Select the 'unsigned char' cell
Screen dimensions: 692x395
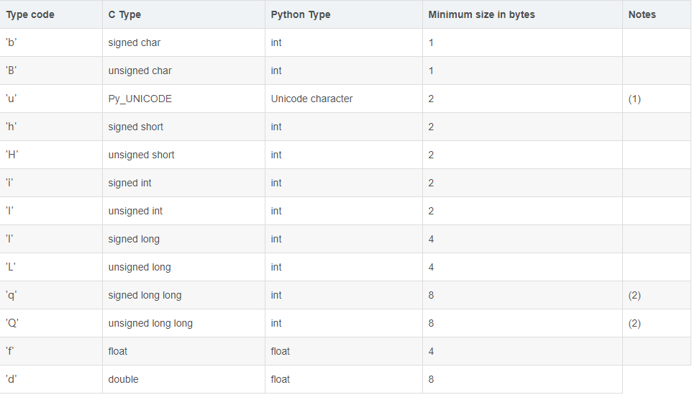(x=140, y=71)
